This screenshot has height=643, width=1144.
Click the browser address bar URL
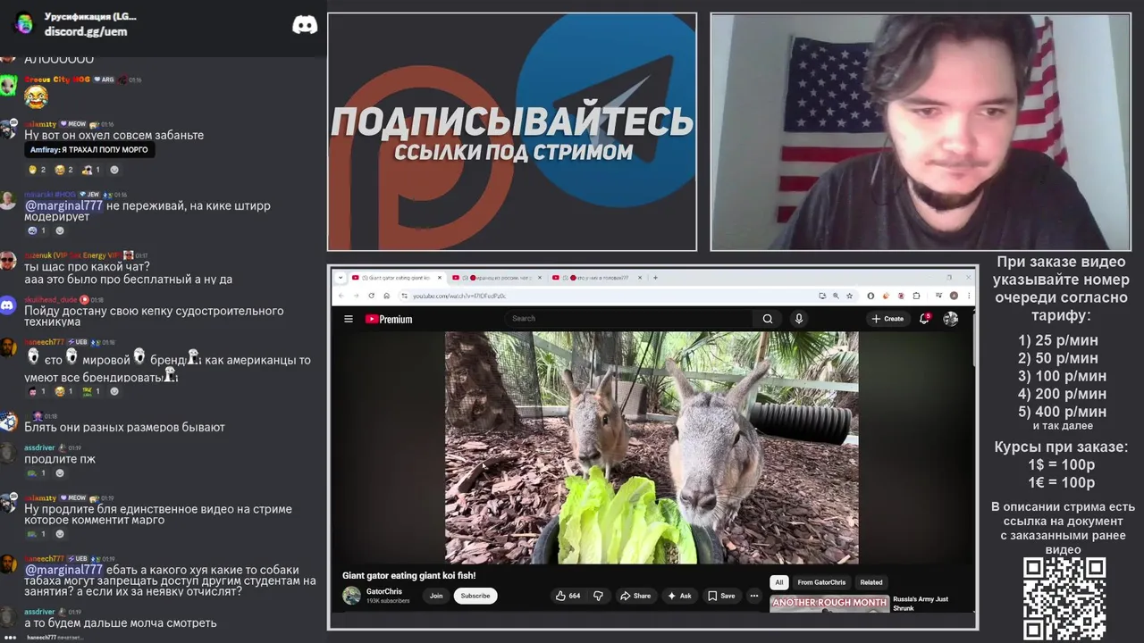(x=459, y=296)
